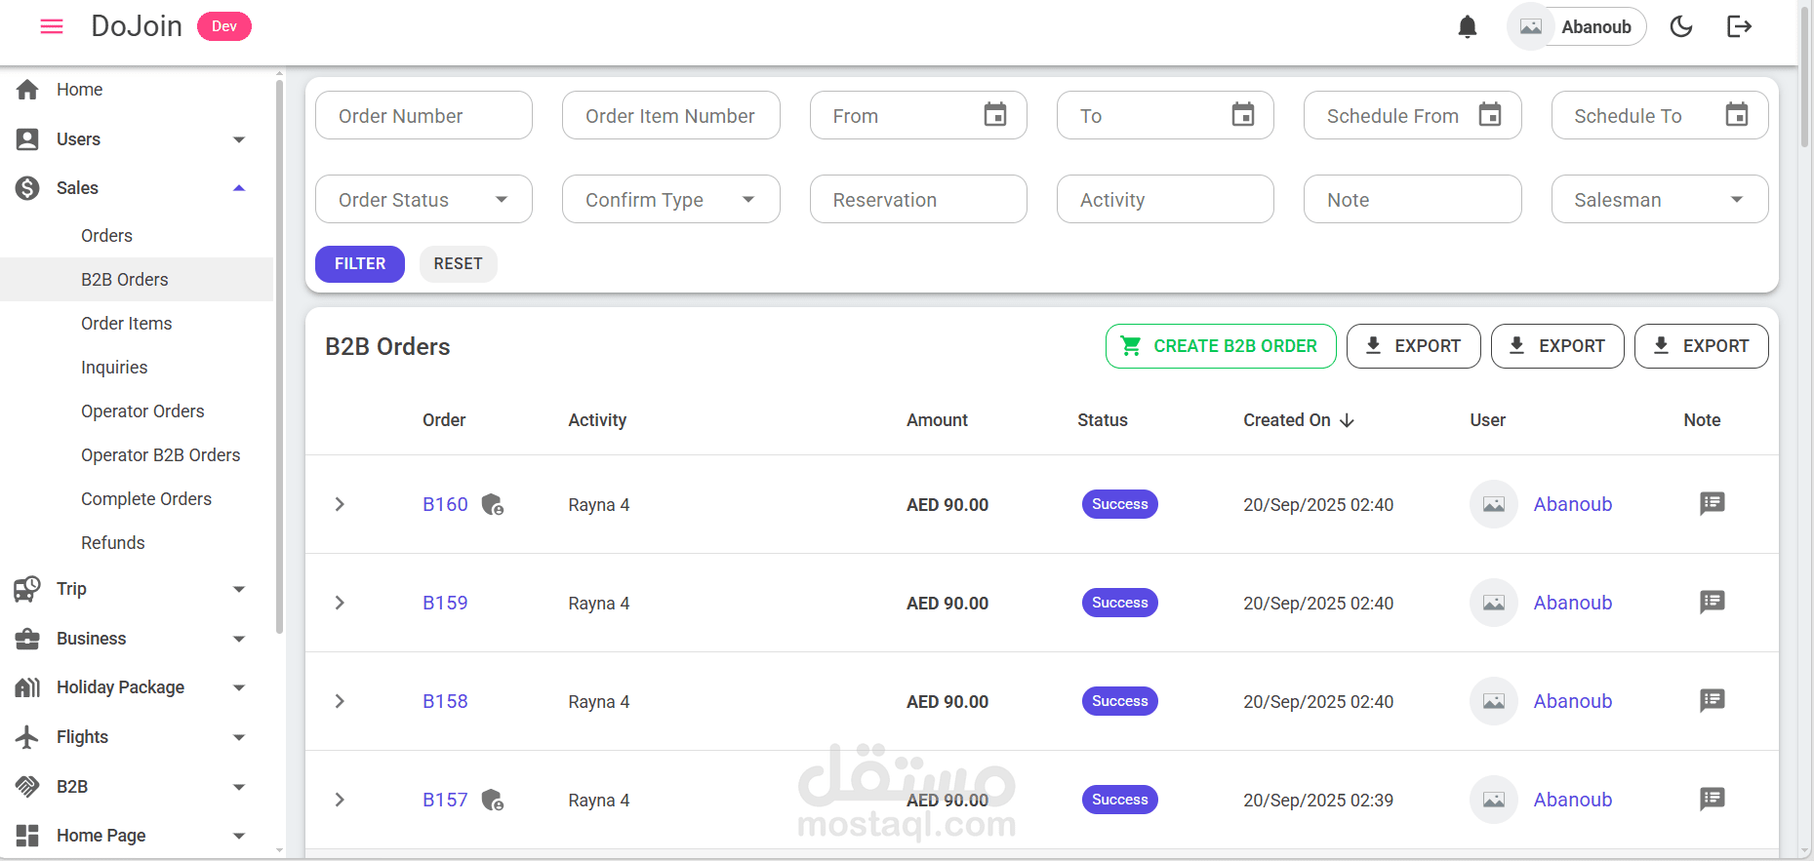
Task: Click CREATE B2B ORDER button
Action: click(x=1221, y=346)
